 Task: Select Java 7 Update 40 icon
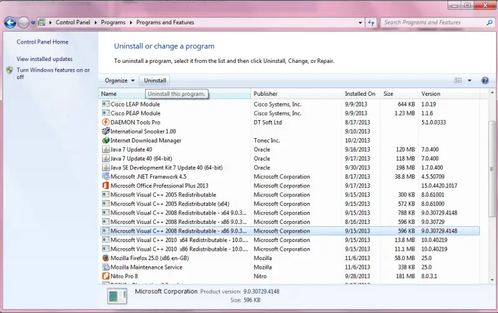tap(105, 149)
